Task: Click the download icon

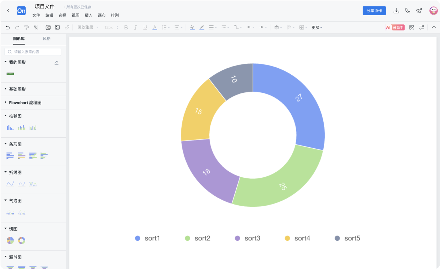Action: pyautogui.click(x=396, y=11)
